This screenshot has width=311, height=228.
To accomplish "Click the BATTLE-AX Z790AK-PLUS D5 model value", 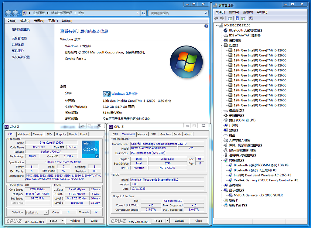I will tap(154, 148).
